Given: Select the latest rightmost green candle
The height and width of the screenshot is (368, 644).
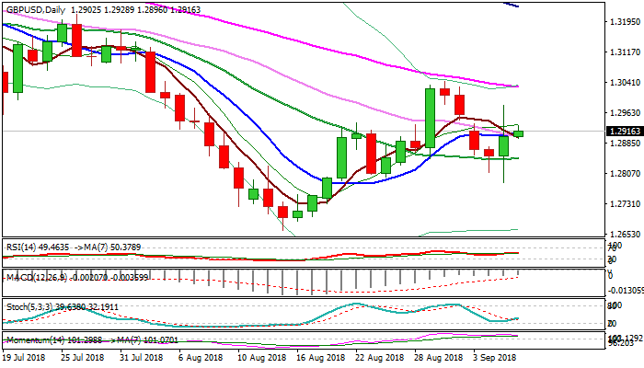Looking at the screenshot, I should pos(518,133).
